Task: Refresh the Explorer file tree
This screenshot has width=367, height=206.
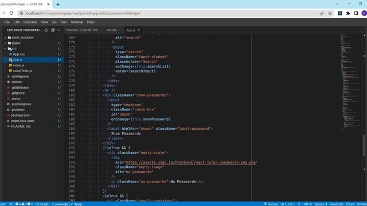Action: pyautogui.click(x=46, y=30)
